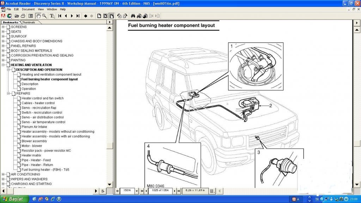
Task: Open the Edit menu
Action: [16, 9]
